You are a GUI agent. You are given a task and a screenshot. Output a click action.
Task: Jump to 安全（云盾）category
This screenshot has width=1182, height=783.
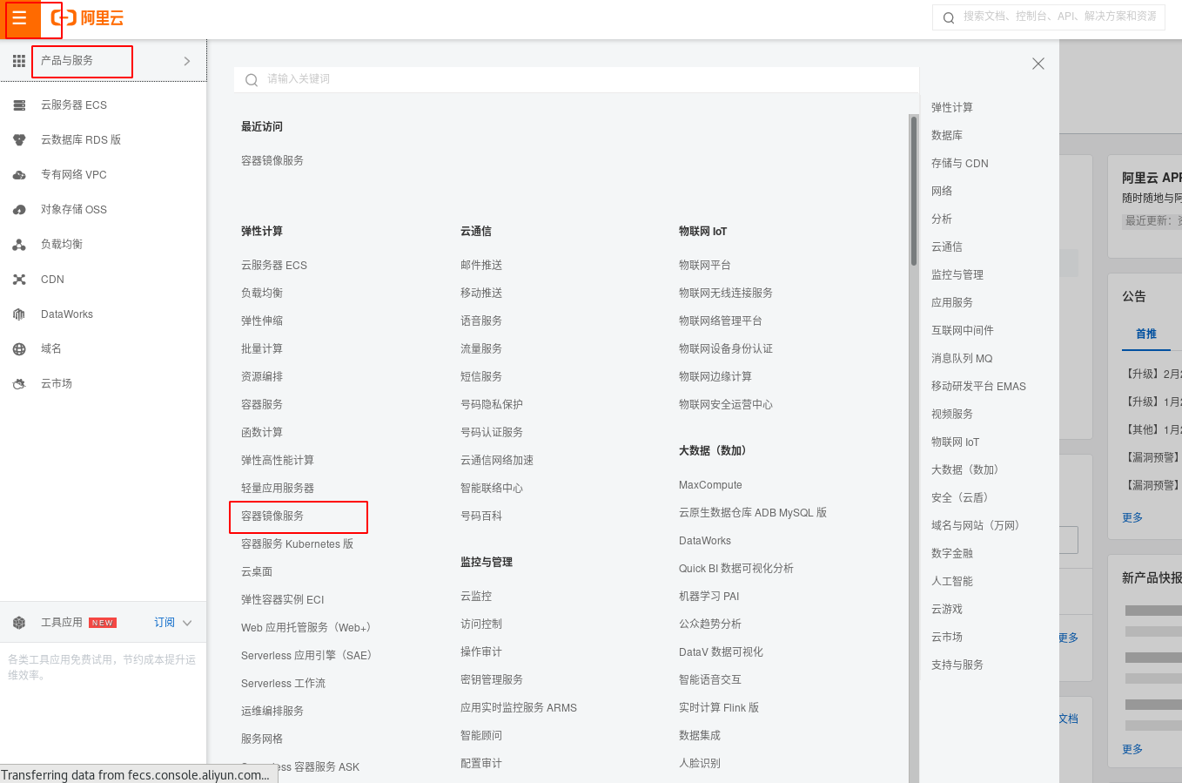(x=962, y=497)
